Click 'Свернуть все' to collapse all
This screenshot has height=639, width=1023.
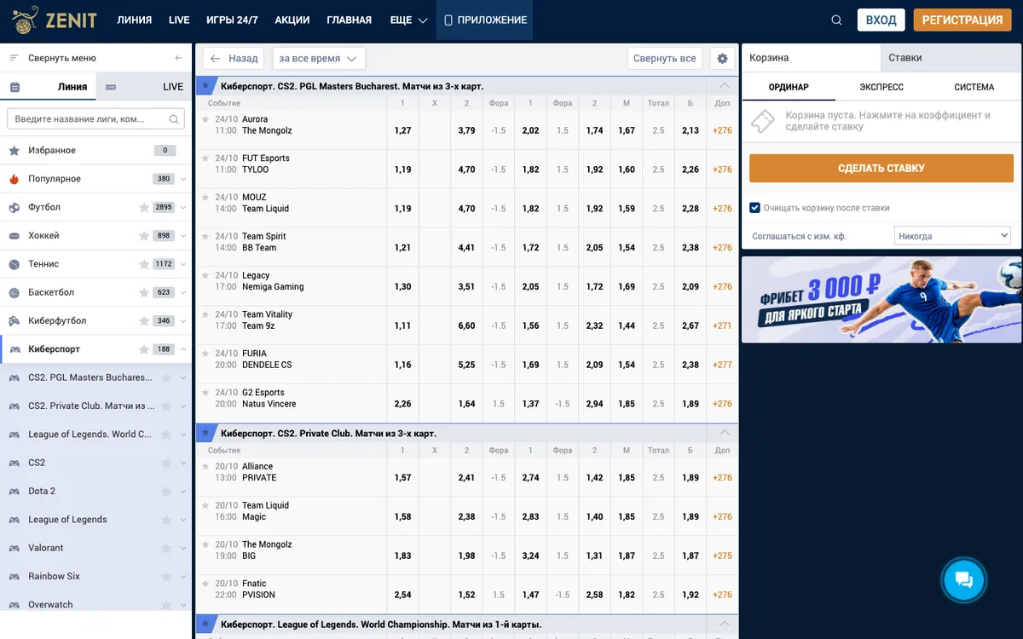[665, 58]
